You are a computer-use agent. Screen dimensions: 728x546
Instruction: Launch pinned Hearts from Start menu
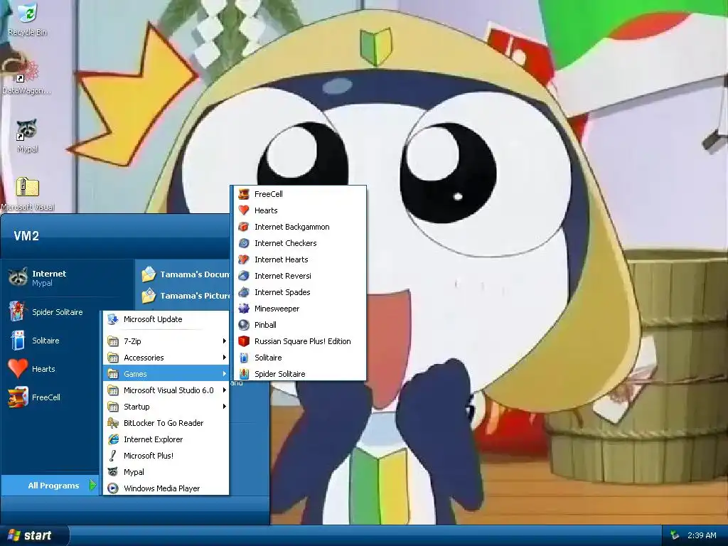pos(31,369)
